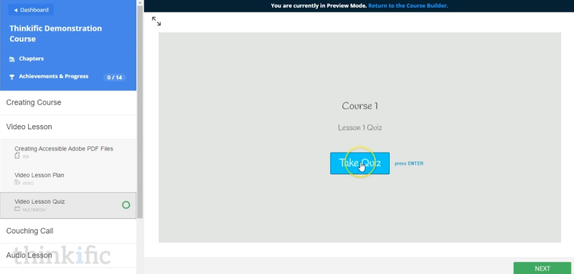Click the 0 / 14 progress badge
This screenshot has width=574, height=274.
114,78
